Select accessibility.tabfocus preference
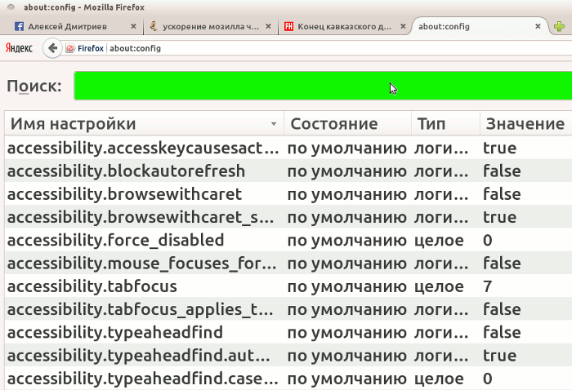Viewport: 572px width, 390px height. (288, 286)
